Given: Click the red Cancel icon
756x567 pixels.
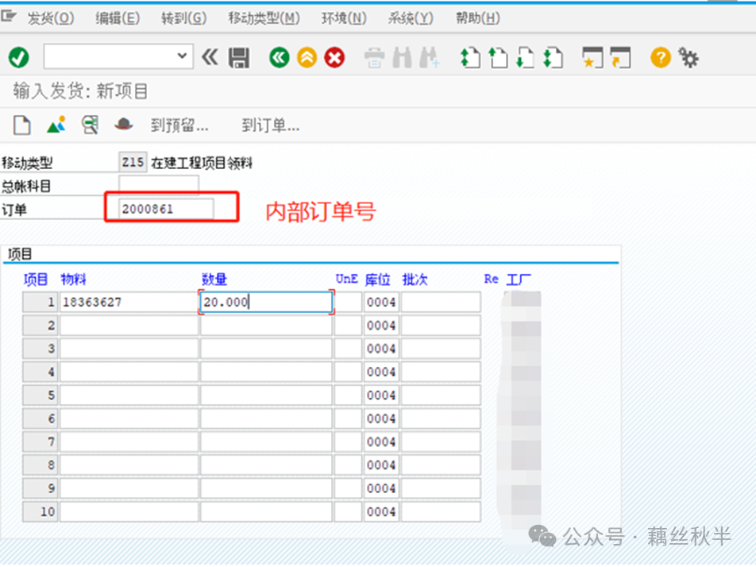Looking at the screenshot, I should pyautogui.click(x=334, y=57).
